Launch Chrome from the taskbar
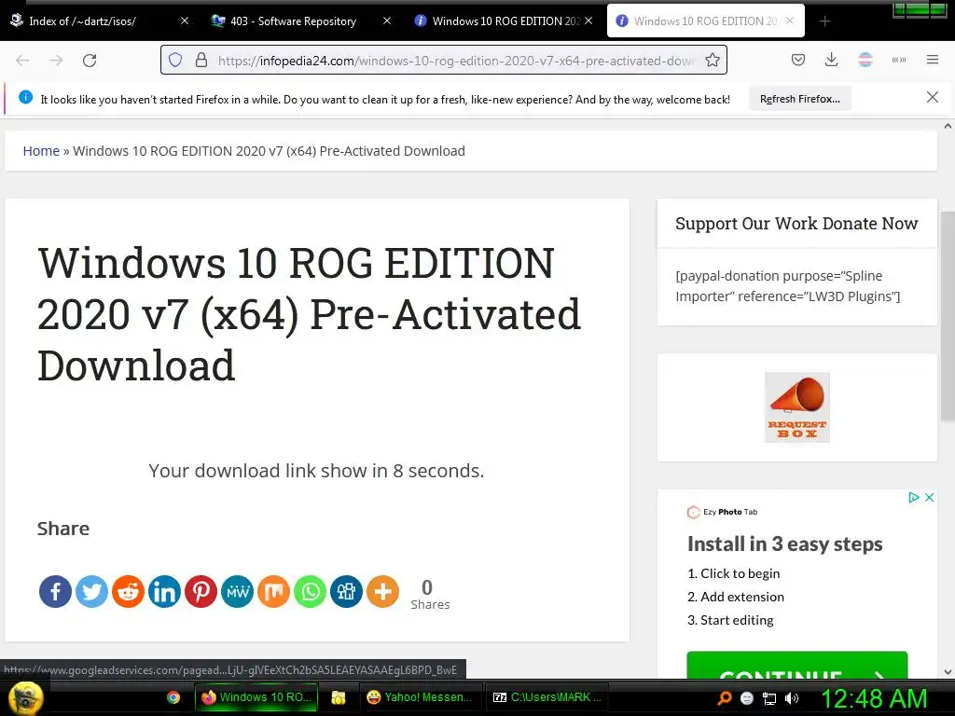The height and width of the screenshot is (716, 955). pos(173,697)
